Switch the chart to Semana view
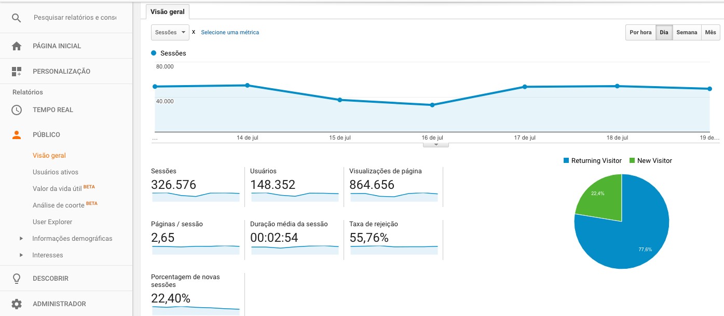 686,32
